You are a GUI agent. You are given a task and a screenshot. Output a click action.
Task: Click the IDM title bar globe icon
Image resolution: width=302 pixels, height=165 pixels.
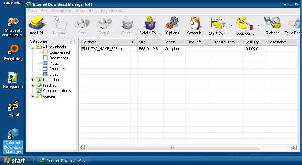(x=29, y=4)
